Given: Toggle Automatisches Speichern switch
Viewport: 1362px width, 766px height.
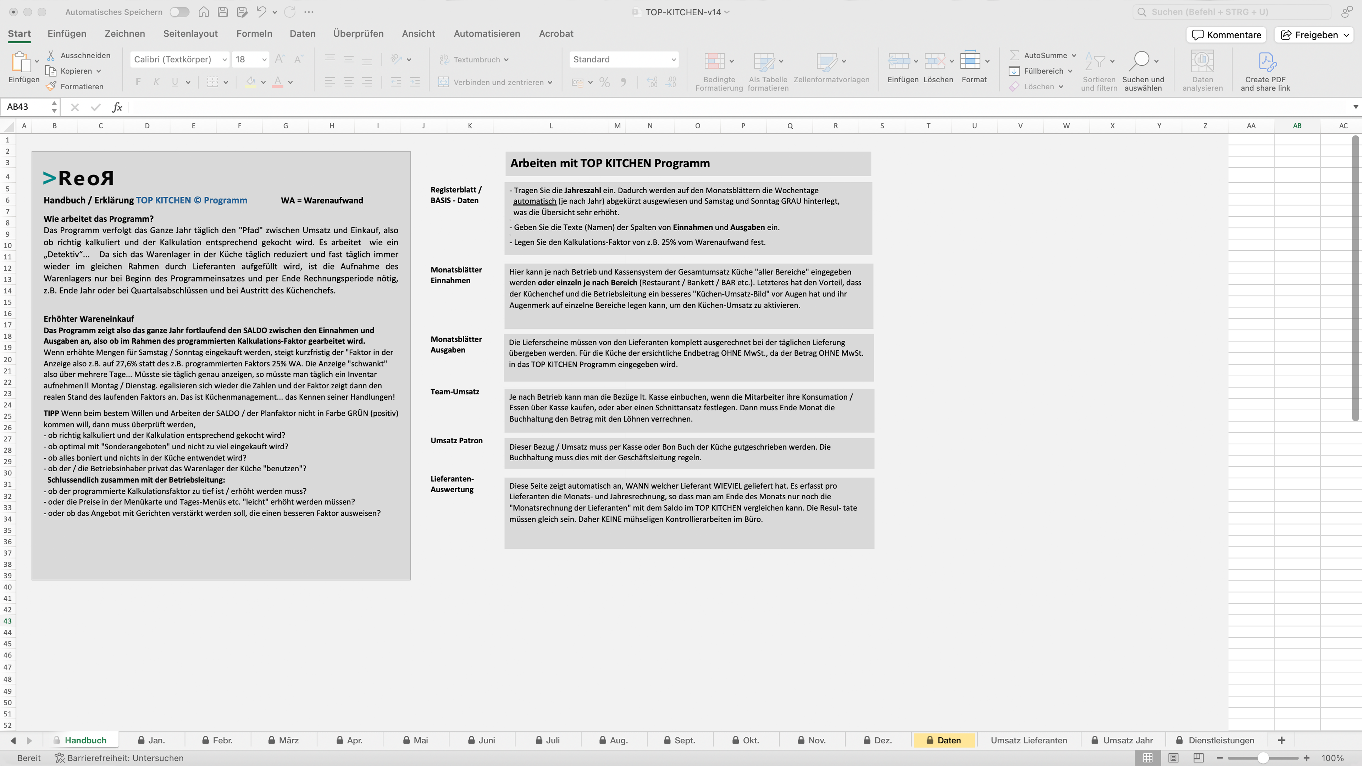Looking at the screenshot, I should tap(180, 12).
